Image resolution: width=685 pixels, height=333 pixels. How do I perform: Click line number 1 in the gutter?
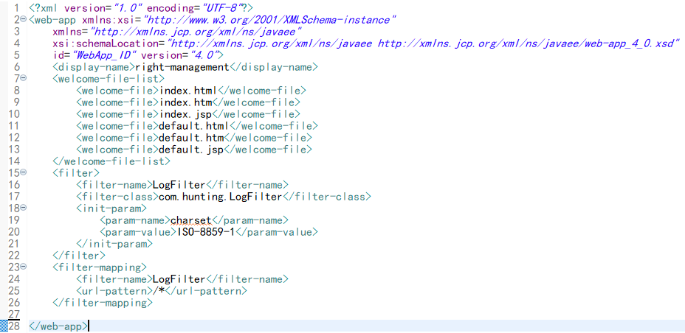[x=16, y=8]
